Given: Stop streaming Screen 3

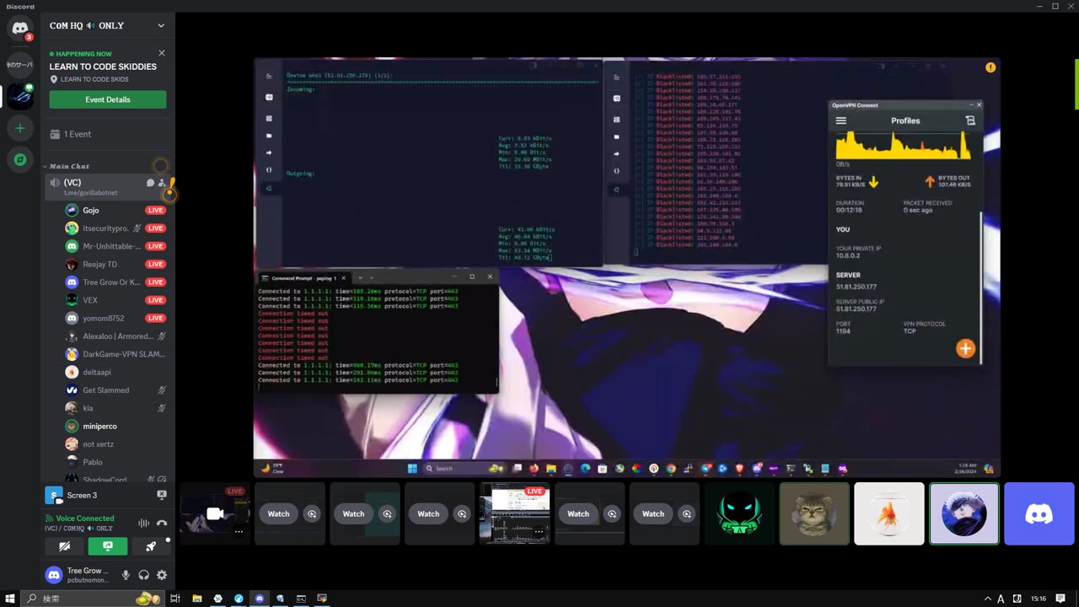Looking at the screenshot, I should point(162,495).
